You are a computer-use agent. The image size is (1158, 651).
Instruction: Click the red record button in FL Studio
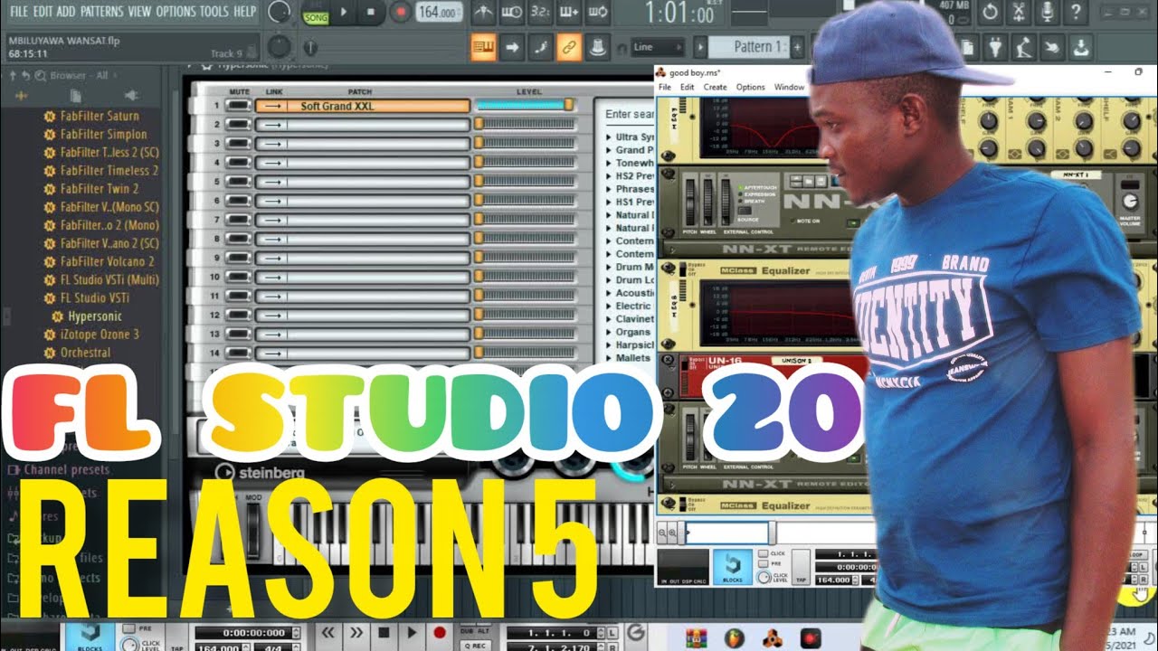click(400, 13)
